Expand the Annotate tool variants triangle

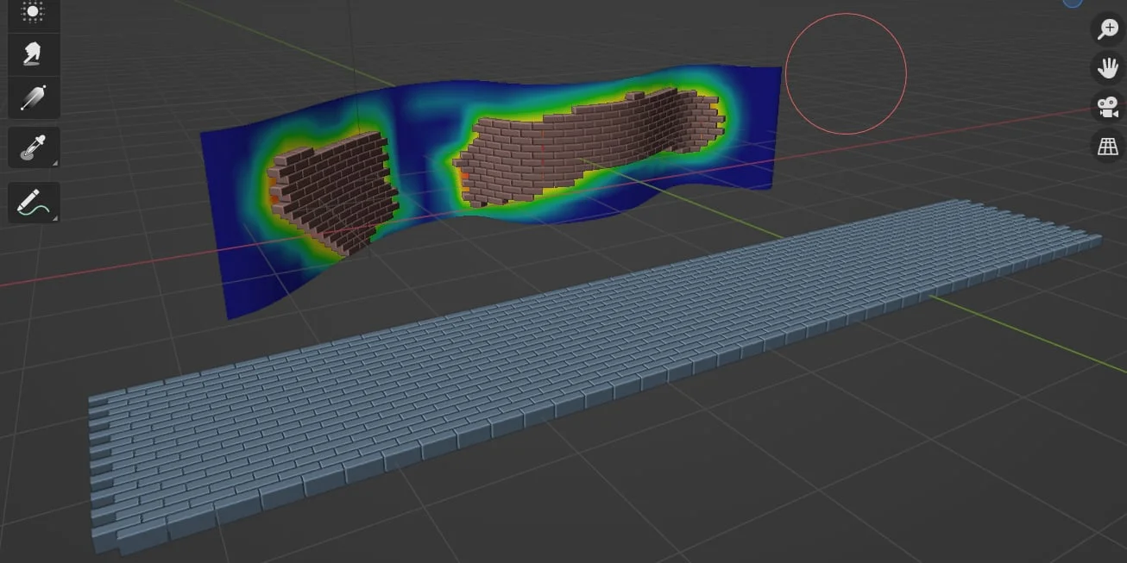point(54,220)
